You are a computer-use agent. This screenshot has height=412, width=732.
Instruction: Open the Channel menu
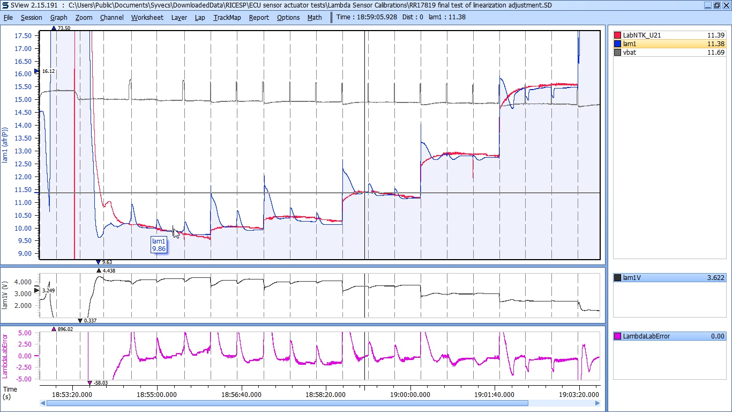pos(111,17)
